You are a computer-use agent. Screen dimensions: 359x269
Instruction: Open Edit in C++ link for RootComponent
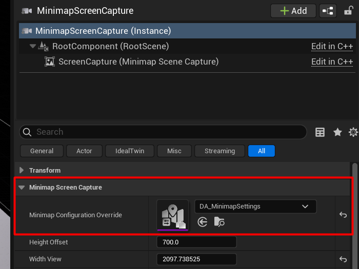tap(332, 47)
